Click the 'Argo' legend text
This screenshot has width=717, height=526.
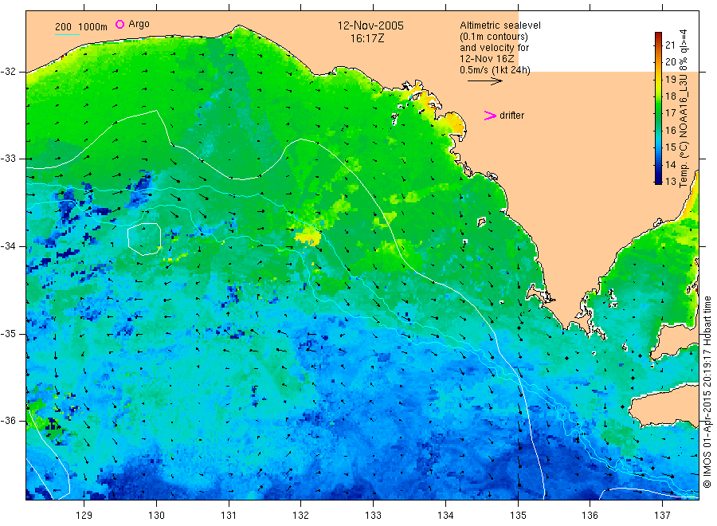139,24
